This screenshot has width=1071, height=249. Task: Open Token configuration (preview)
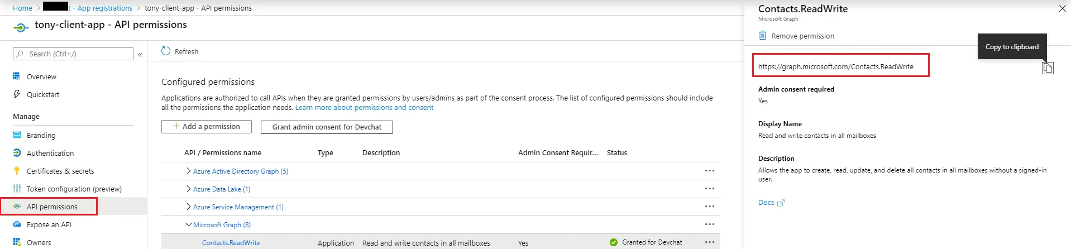(x=74, y=189)
